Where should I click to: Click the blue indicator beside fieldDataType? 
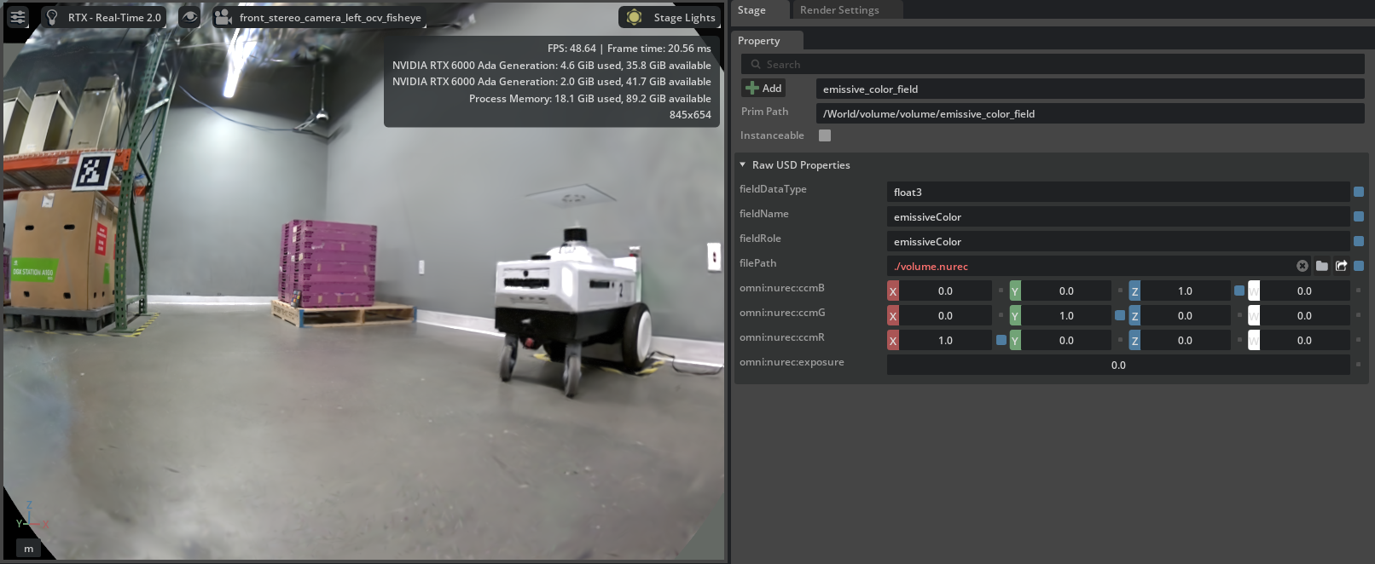[x=1359, y=193]
